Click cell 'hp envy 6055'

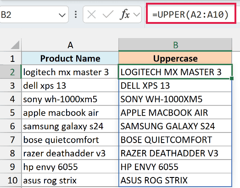click(70, 166)
